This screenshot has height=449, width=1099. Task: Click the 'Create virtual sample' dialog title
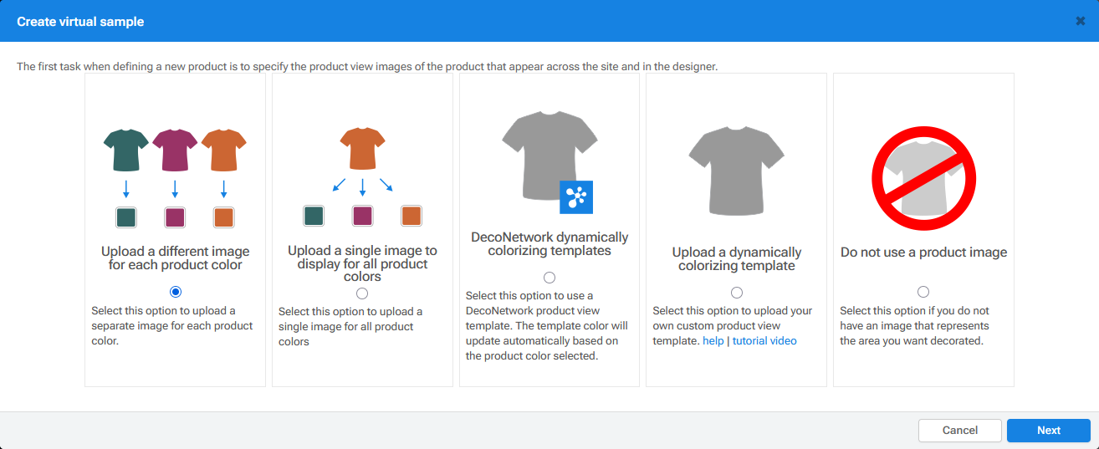tap(80, 22)
